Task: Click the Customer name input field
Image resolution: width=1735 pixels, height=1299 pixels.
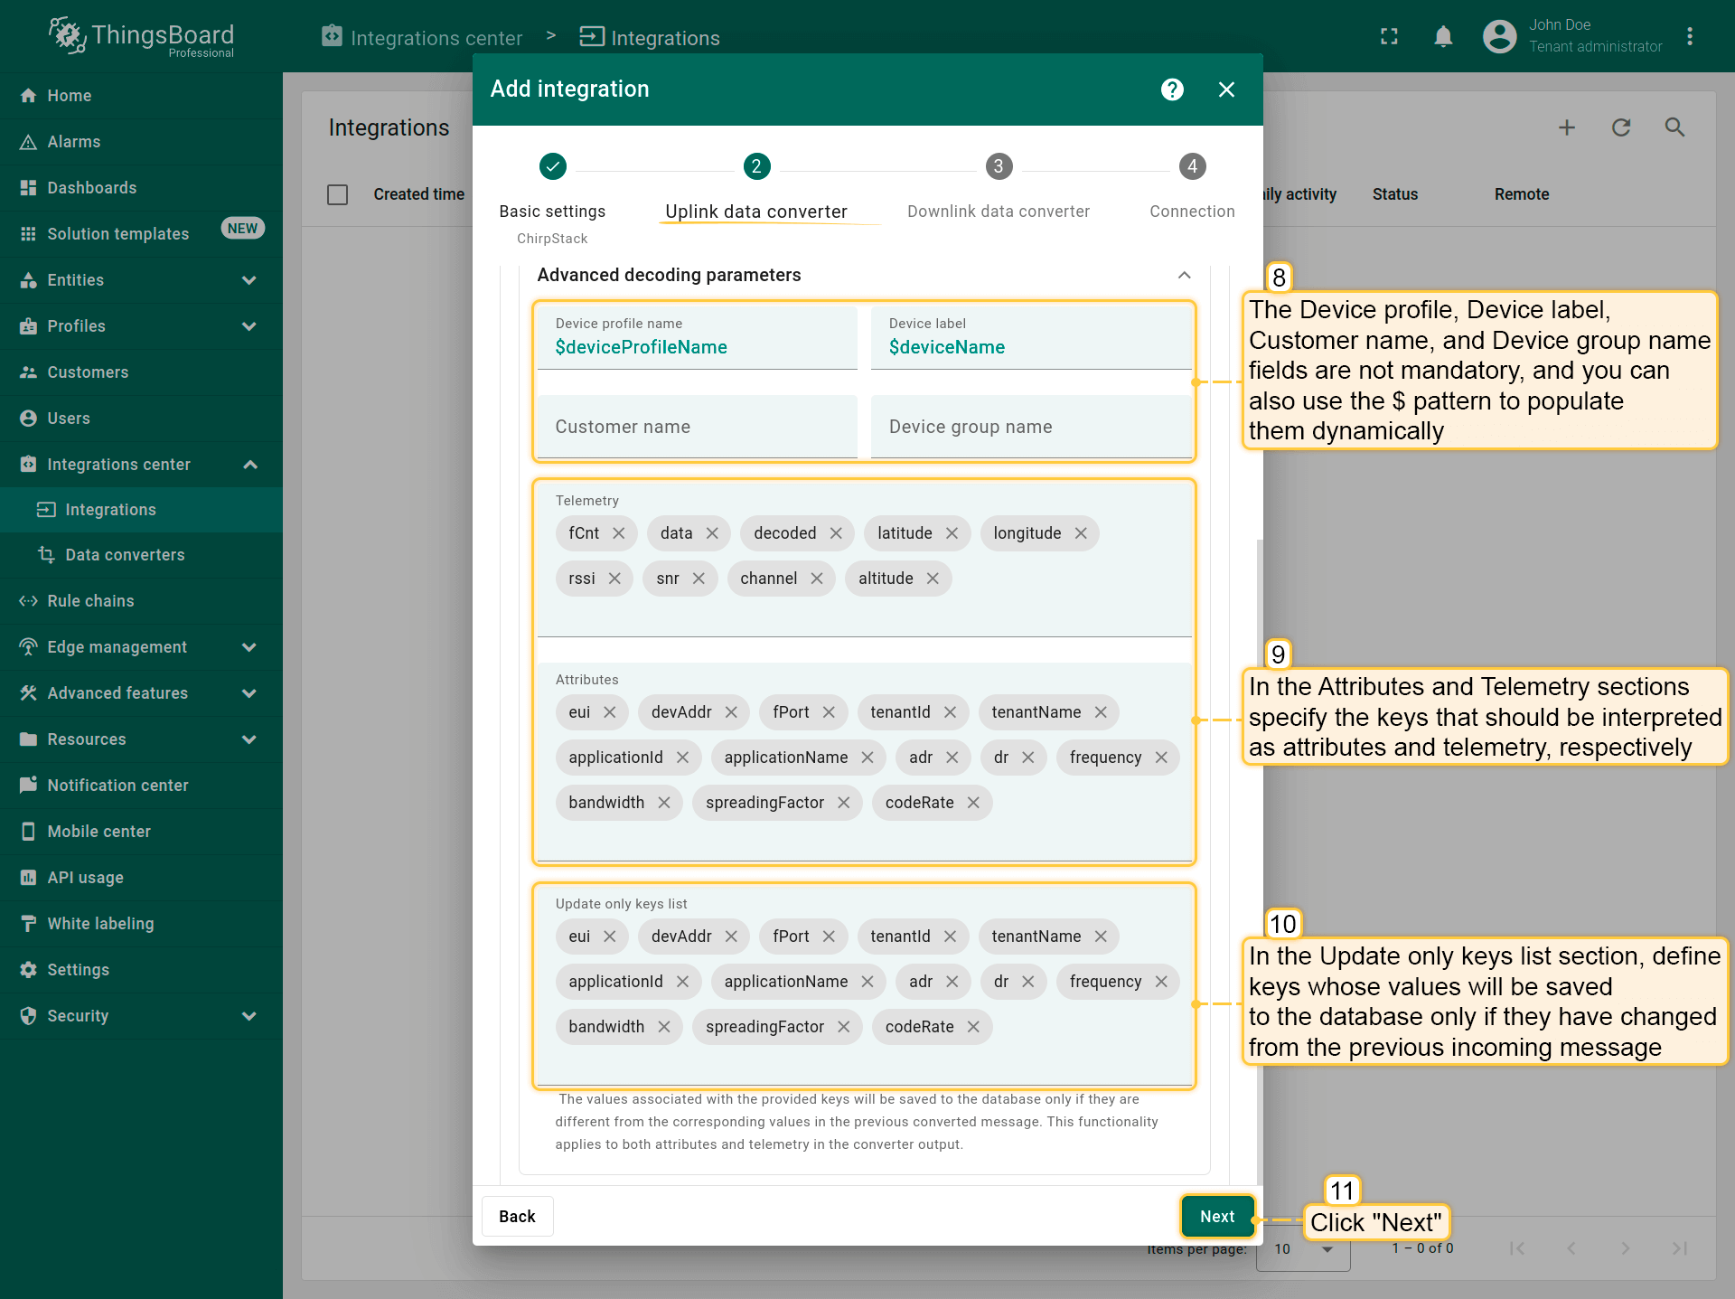Action: click(x=697, y=427)
